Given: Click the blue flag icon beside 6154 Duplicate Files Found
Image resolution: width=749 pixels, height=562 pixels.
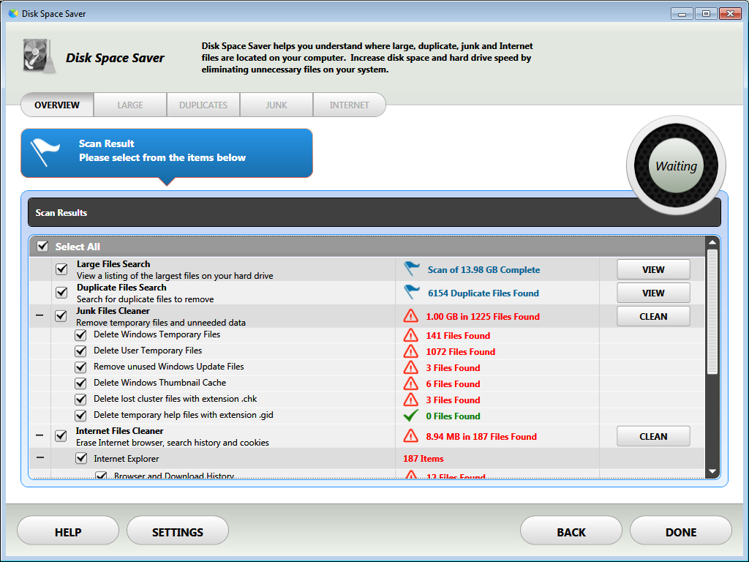Looking at the screenshot, I should click(x=412, y=293).
